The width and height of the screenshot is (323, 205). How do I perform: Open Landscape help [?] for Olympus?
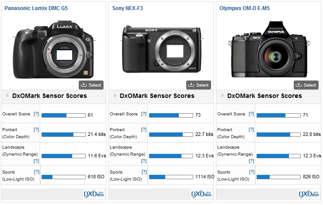point(251,161)
